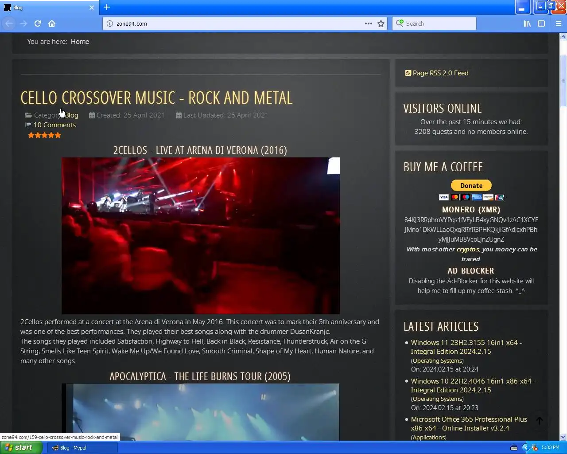Open the hamburger application menu

pos(558,23)
